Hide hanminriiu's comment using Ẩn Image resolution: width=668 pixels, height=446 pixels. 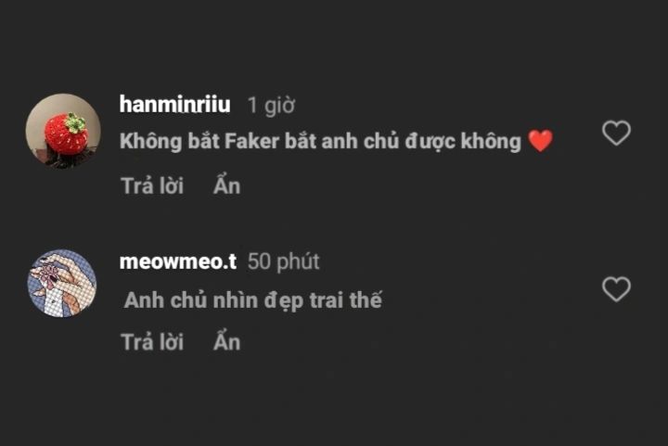click(226, 185)
